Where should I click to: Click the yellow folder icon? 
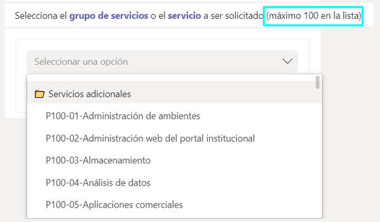39,94
